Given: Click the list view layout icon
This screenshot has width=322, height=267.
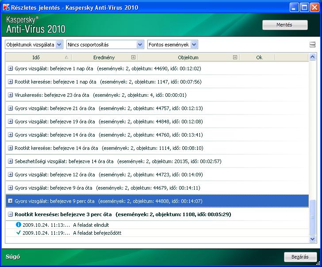Looking at the screenshot, I should [312, 45].
